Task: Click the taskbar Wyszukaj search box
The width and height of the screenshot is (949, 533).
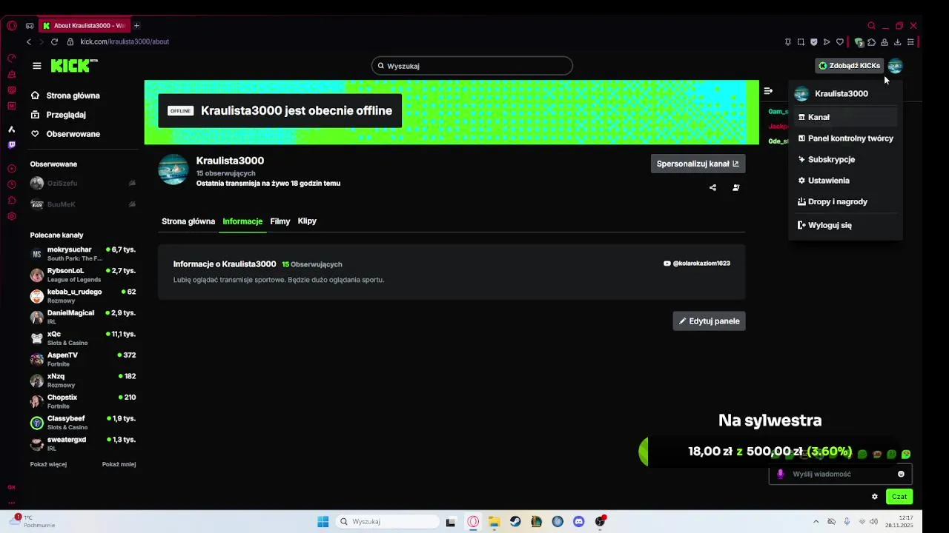Action: (386, 522)
